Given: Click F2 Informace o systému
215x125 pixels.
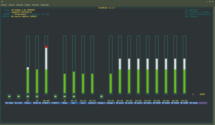Looking at the screenshot, I should coord(197,12).
